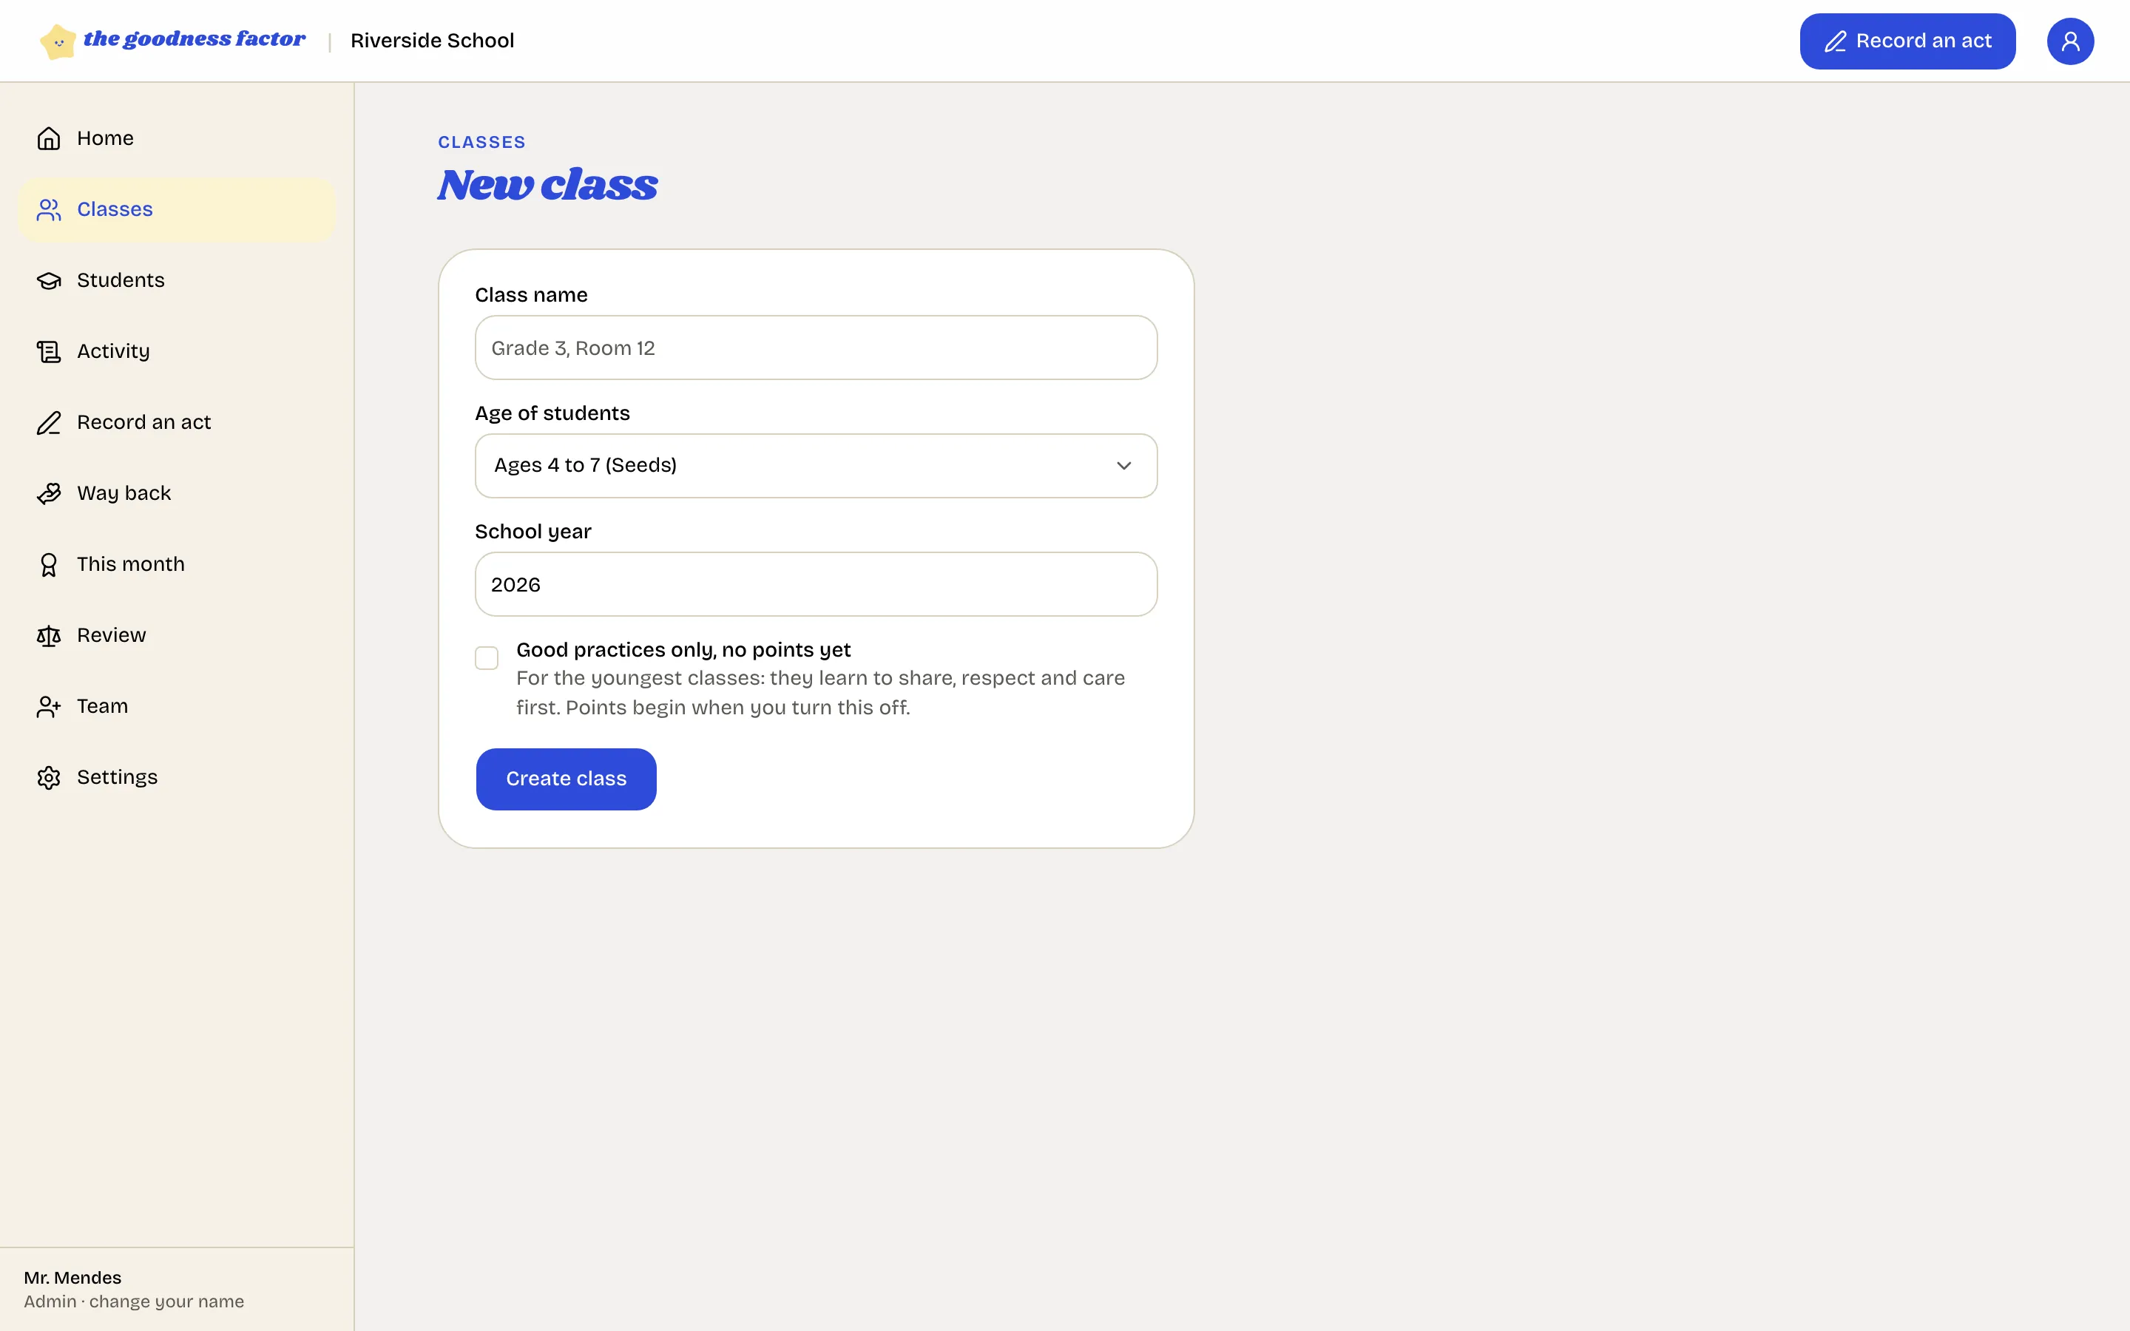
Task: Open the user profile avatar icon
Action: [2069, 41]
